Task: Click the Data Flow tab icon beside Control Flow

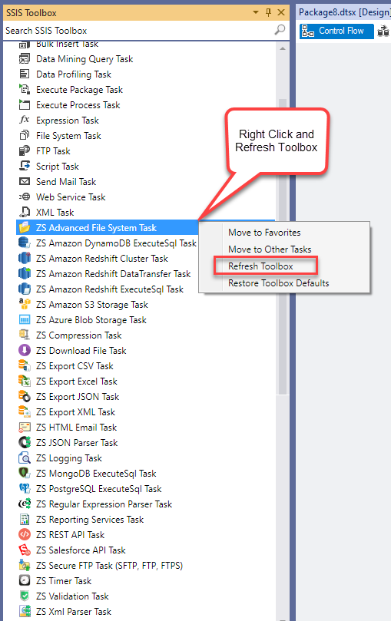Action: (383, 31)
